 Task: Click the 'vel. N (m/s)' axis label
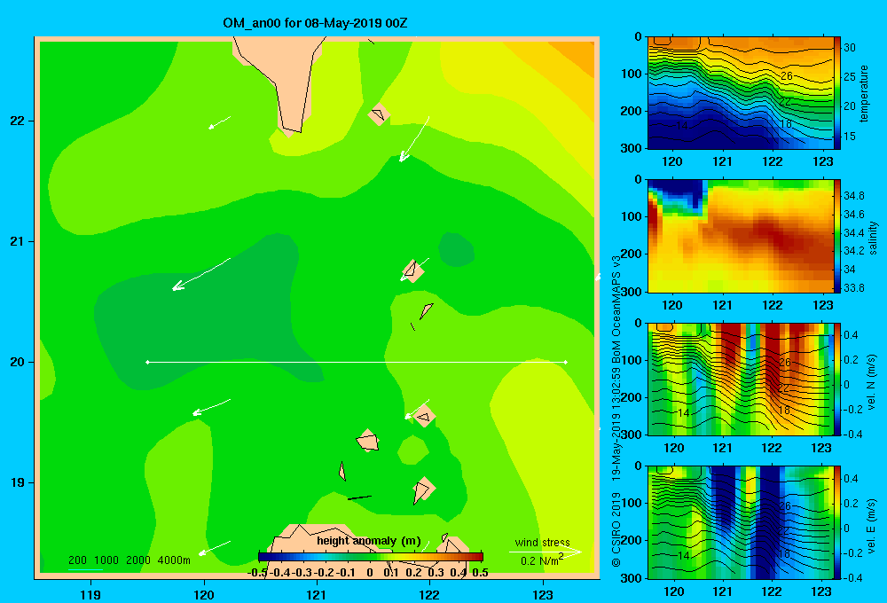872,382
